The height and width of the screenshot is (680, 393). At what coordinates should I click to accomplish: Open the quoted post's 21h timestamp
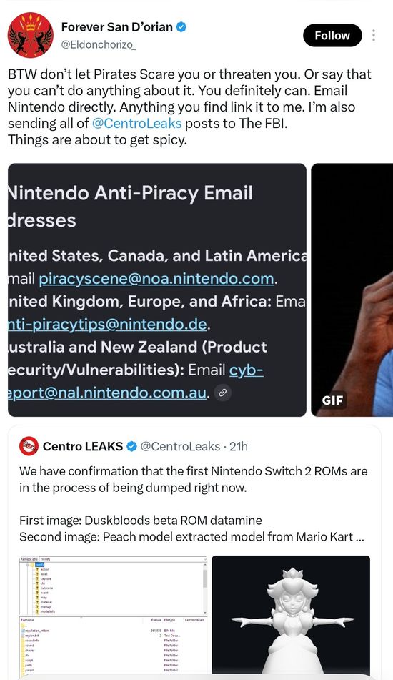point(239,446)
